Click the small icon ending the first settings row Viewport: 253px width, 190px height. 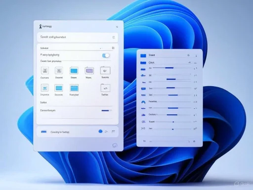(x=113, y=48)
